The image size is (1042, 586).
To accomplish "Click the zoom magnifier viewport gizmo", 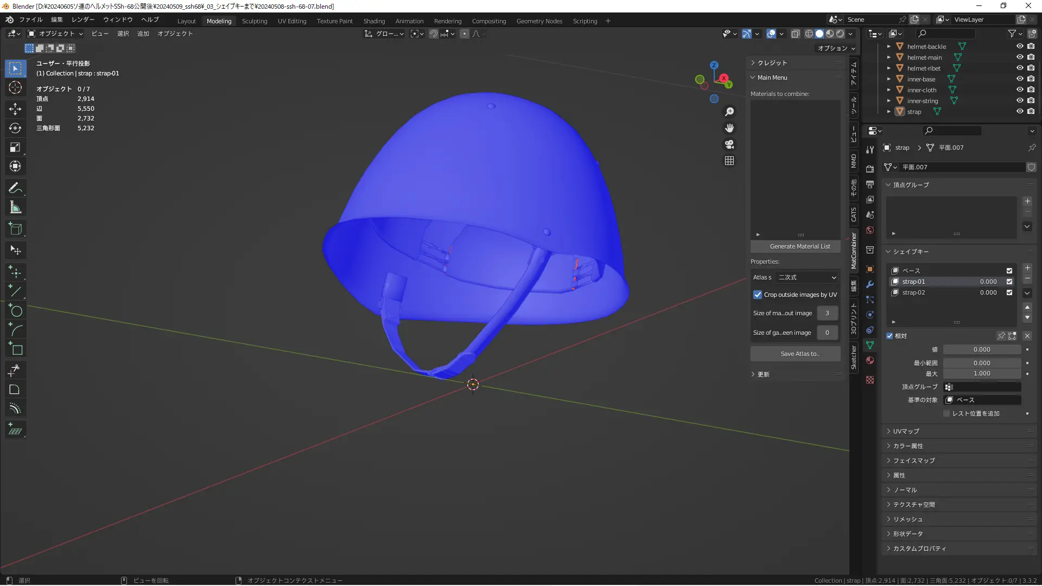I will (729, 112).
